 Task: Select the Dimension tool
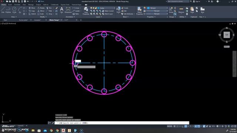tap(68, 10)
